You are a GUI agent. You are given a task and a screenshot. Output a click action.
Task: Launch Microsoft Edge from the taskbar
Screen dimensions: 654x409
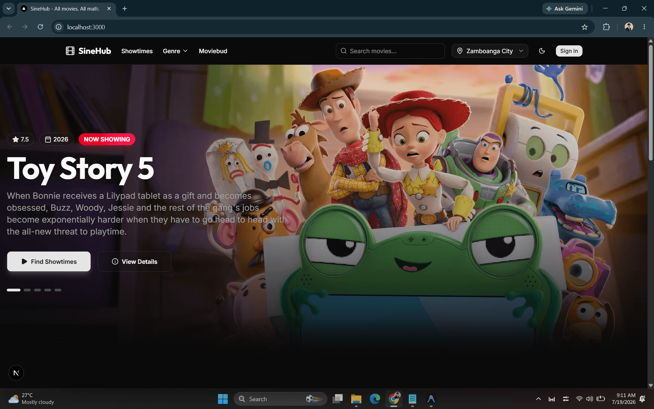tap(375, 399)
